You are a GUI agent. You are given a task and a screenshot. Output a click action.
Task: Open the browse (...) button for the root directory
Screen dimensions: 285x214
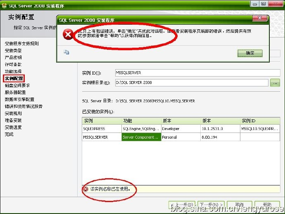pos(275,83)
